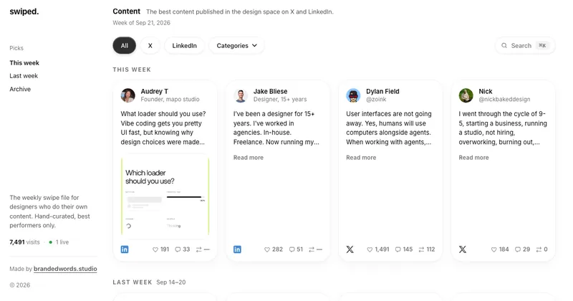
Task: Click the 'THIS WEEK' section heading
Action: 132,70
